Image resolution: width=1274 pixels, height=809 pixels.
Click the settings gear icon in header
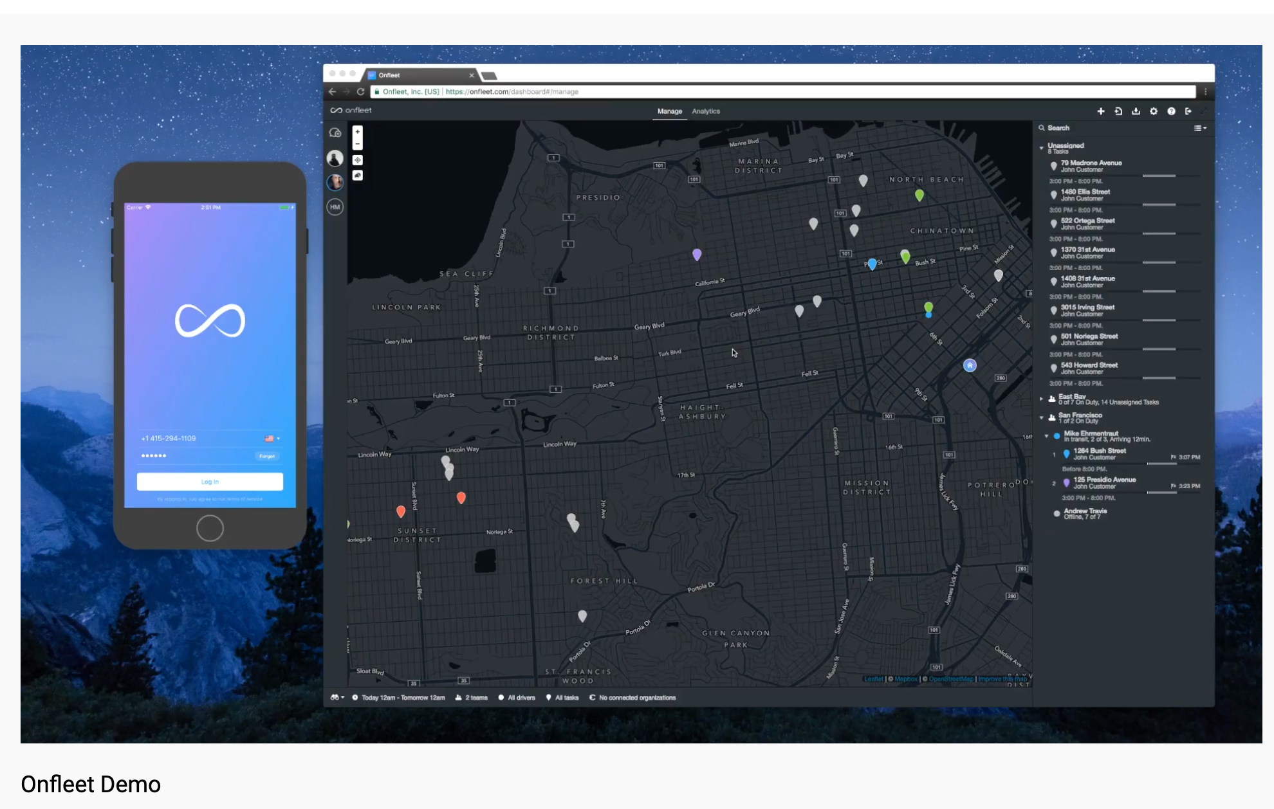[1154, 111]
